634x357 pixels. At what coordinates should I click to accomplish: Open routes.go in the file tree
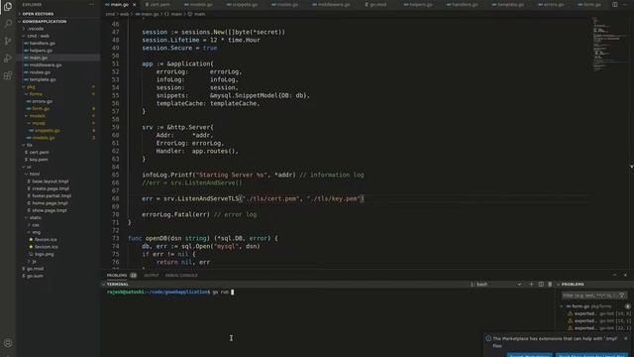click(x=40, y=72)
